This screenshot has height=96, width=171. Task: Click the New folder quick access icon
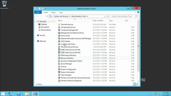coord(43,9)
